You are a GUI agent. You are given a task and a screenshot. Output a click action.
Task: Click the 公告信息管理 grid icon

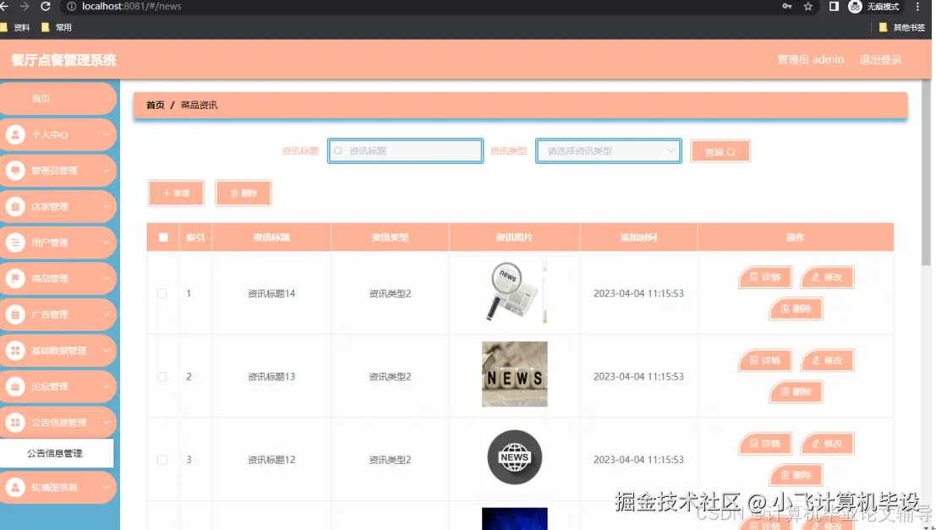tap(15, 422)
